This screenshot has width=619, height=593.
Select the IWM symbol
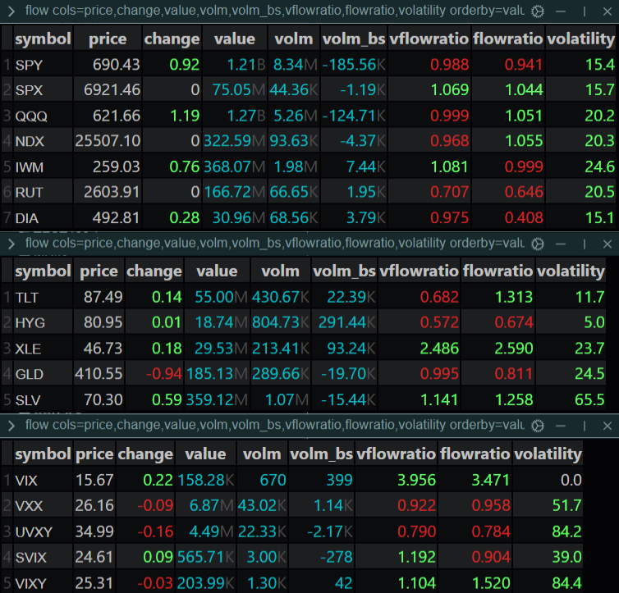coord(30,167)
